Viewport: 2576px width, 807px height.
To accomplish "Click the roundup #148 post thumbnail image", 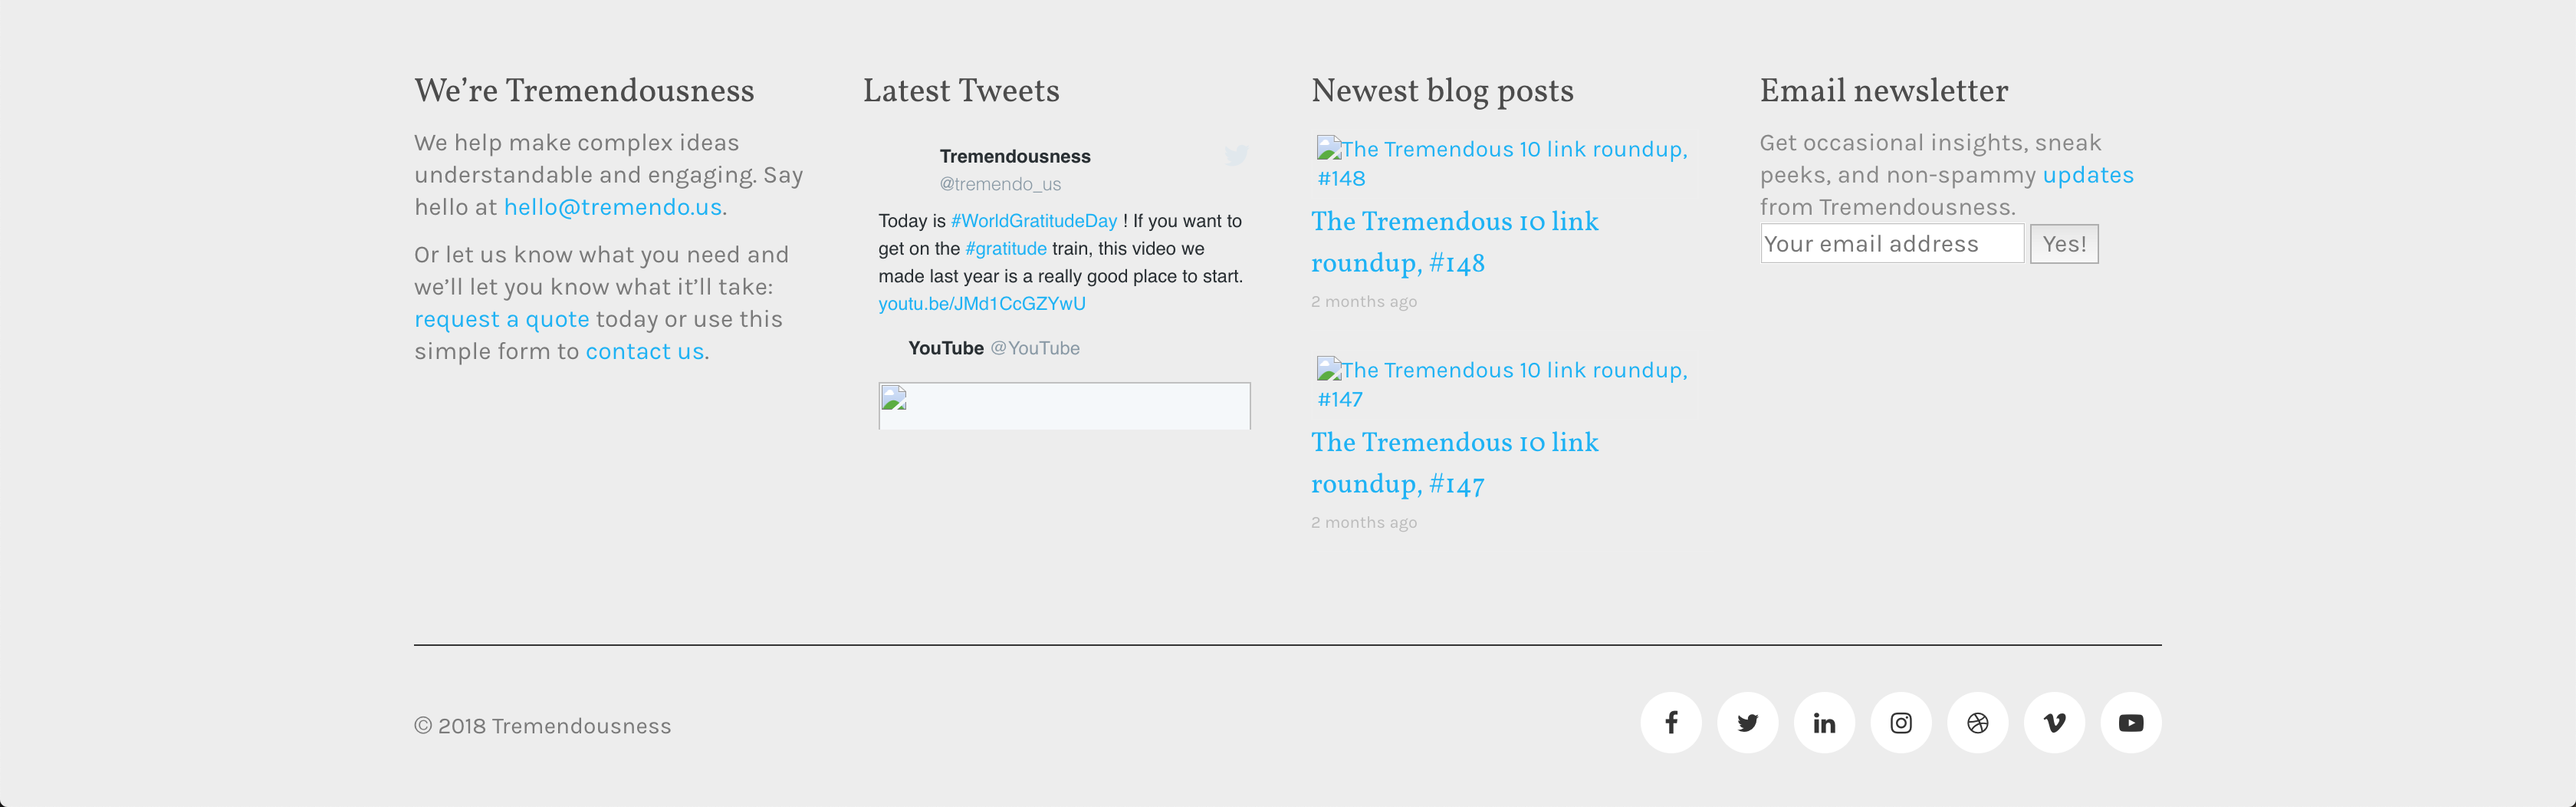I will point(1500,162).
